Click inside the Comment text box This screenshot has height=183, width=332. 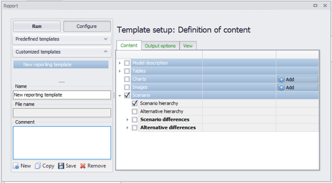(x=62, y=143)
